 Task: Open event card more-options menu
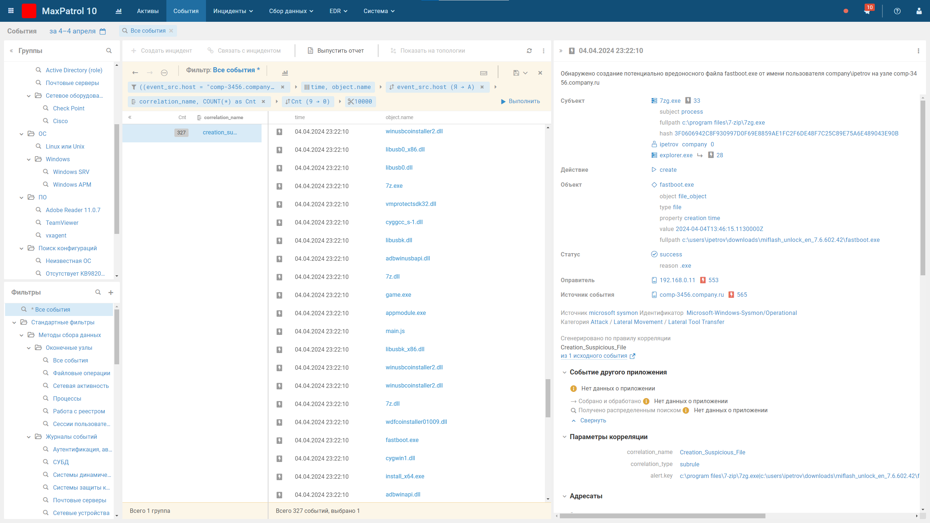click(918, 51)
